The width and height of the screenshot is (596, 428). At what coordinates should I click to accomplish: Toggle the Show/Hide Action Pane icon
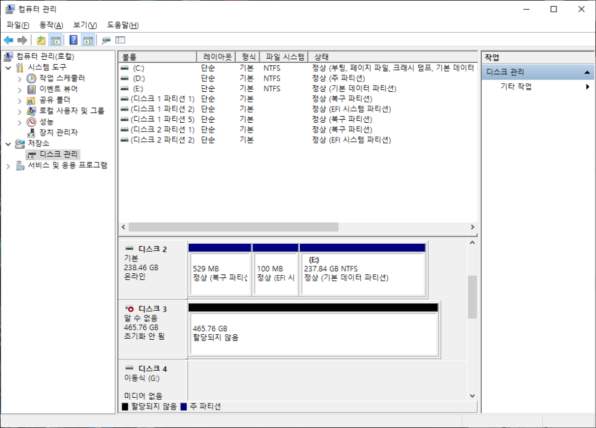[88, 40]
